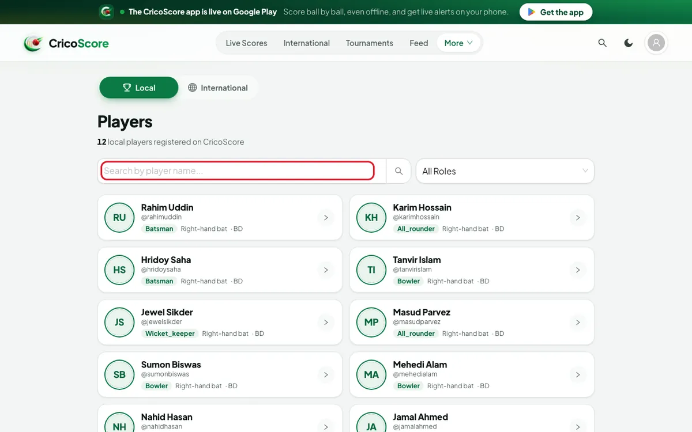Open Hridoy Saha's chevron arrow
Viewport: 692px width, 432px height.
tap(326, 270)
